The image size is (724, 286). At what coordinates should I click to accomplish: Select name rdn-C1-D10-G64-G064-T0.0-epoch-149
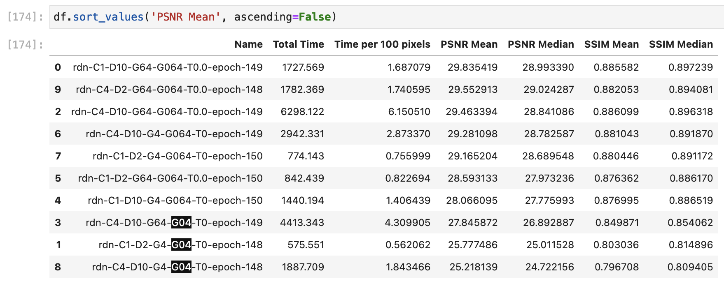point(168,67)
